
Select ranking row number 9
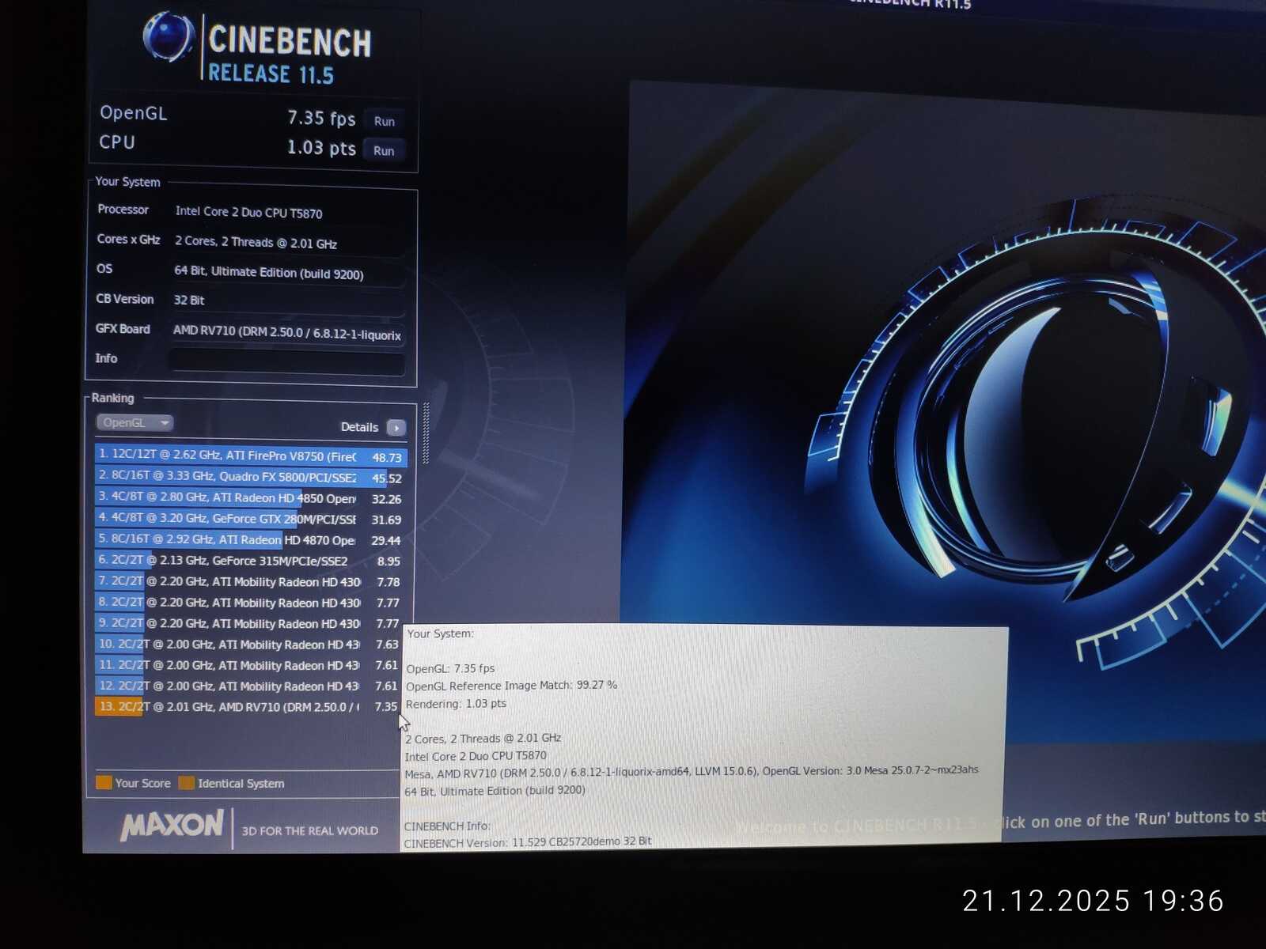250,623
